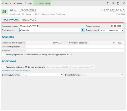Open the Środek trwały toolbar menu
127x111 pixels.
pos(42,3)
